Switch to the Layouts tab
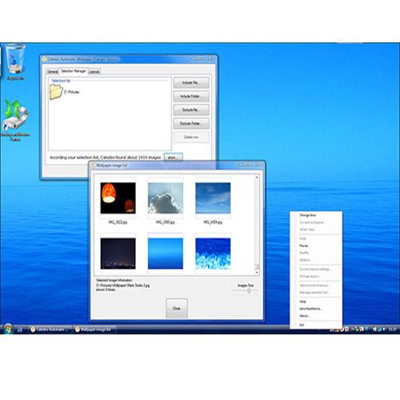The width and height of the screenshot is (400, 400). (94, 72)
